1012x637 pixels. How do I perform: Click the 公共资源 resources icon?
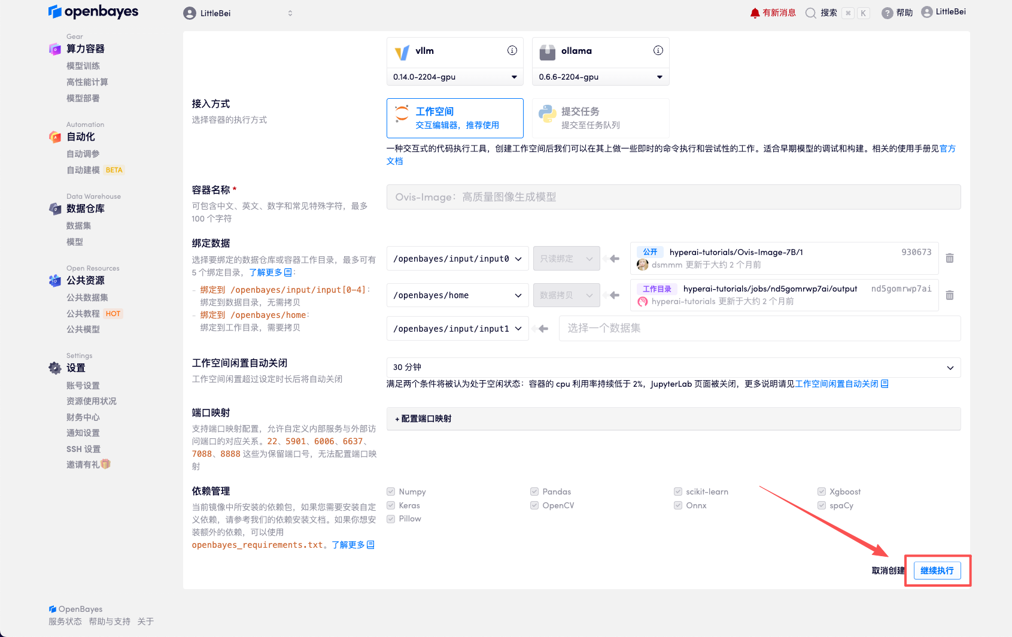click(55, 281)
